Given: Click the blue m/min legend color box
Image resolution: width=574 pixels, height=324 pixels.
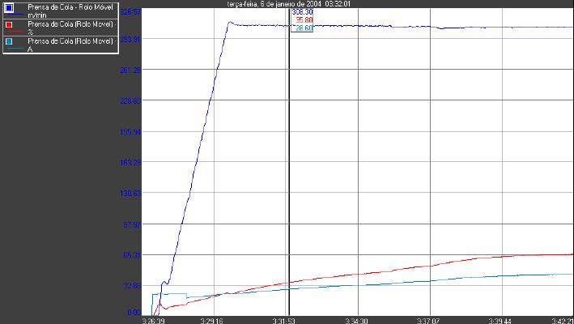Looking at the screenshot, I should click(x=9, y=9).
